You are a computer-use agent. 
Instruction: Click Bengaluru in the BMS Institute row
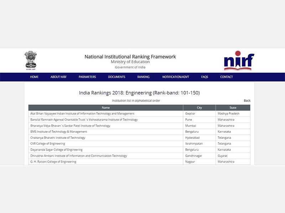click(192, 132)
